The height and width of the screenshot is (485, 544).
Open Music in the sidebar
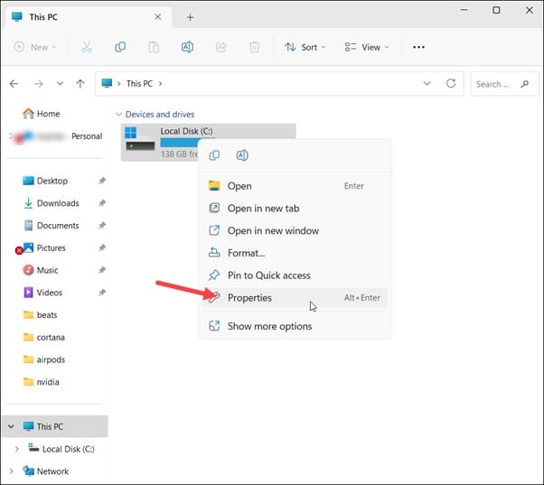click(41, 270)
